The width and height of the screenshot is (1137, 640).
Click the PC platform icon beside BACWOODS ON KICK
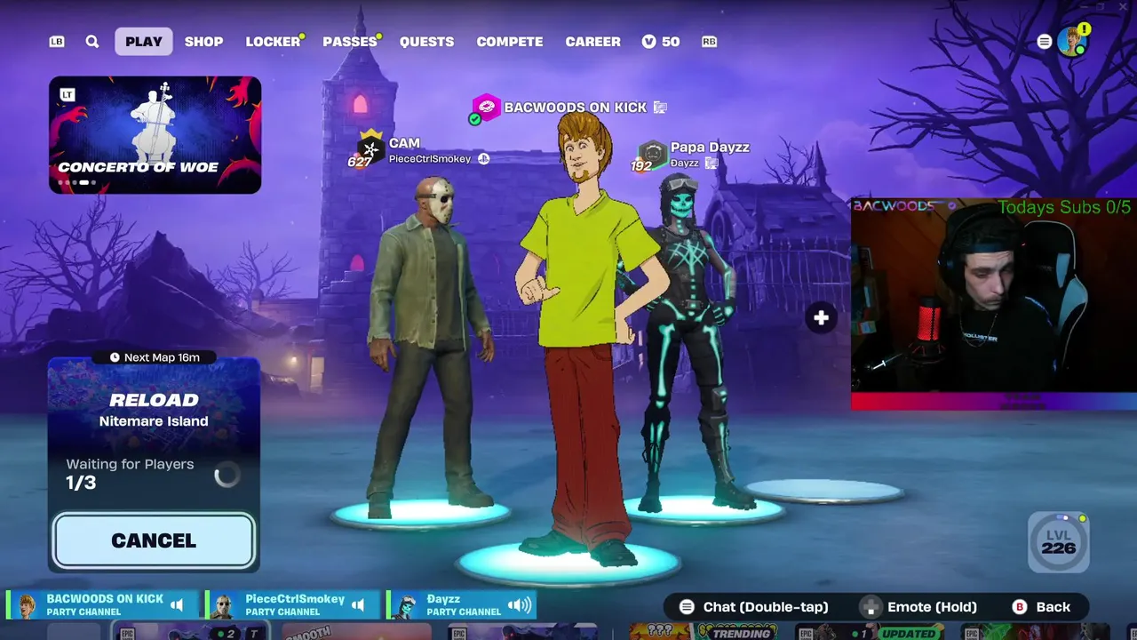[660, 108]
